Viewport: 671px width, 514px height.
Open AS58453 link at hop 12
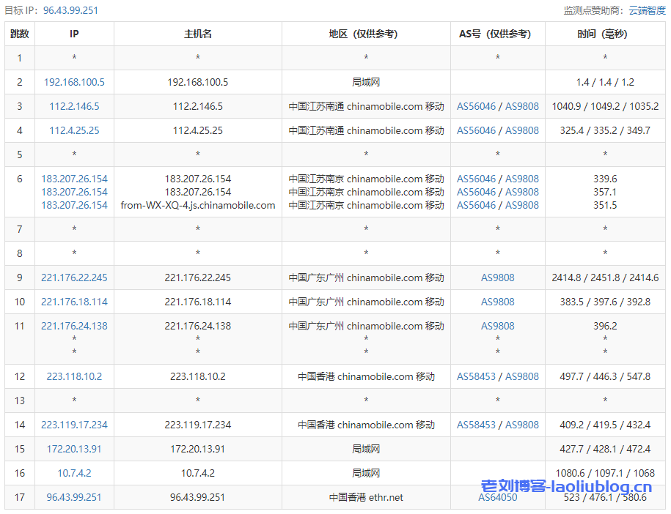tap(475, 376)
